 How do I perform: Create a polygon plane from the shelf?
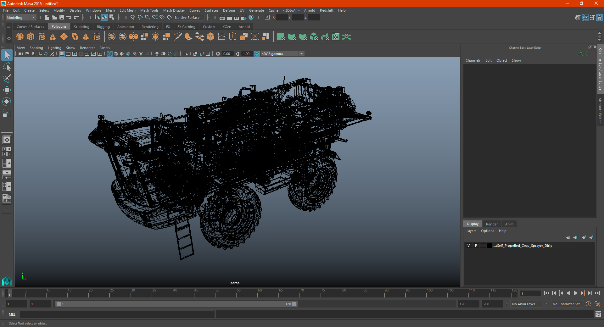(x=64, y=37)
